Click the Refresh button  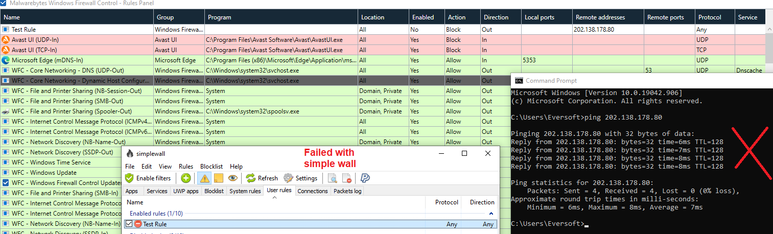pos(262,178)
